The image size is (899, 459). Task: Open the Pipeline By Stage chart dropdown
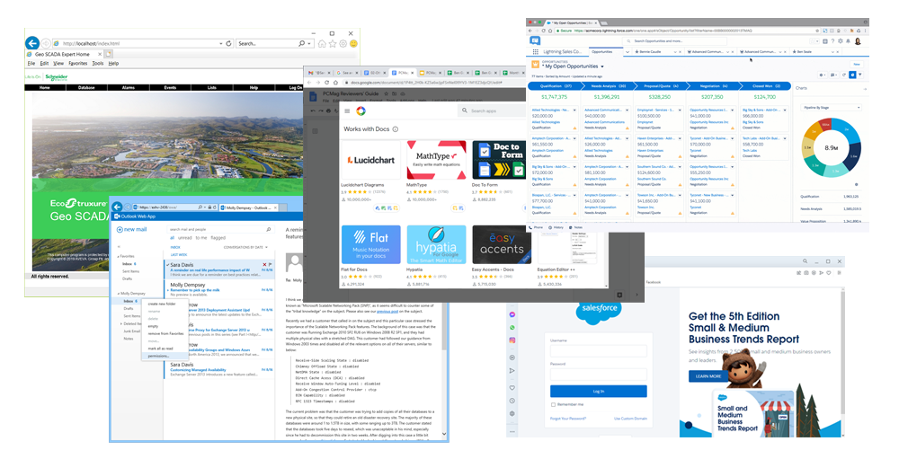(831, 108)
